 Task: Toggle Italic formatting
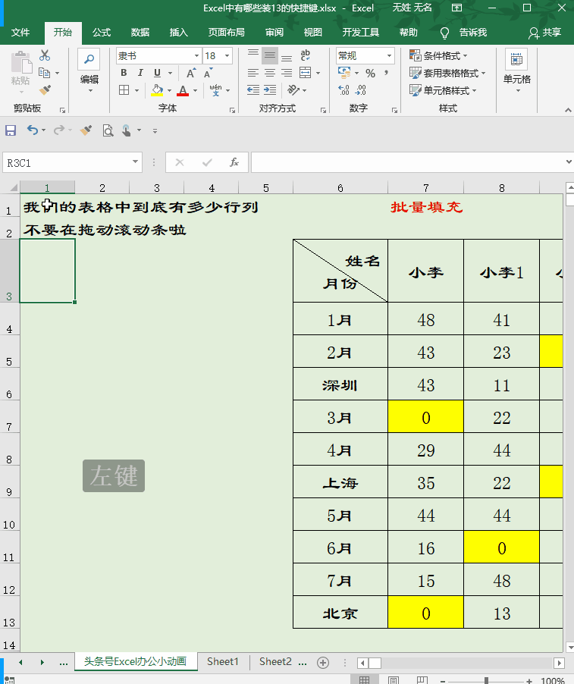(x=140, y=73)
